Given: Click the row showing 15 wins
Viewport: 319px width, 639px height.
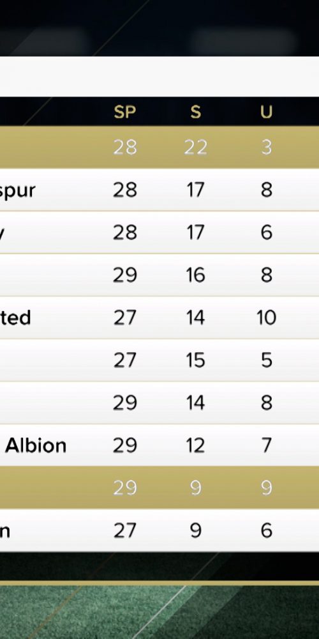Looking at the screenshot, I should (x=159, y=360).
